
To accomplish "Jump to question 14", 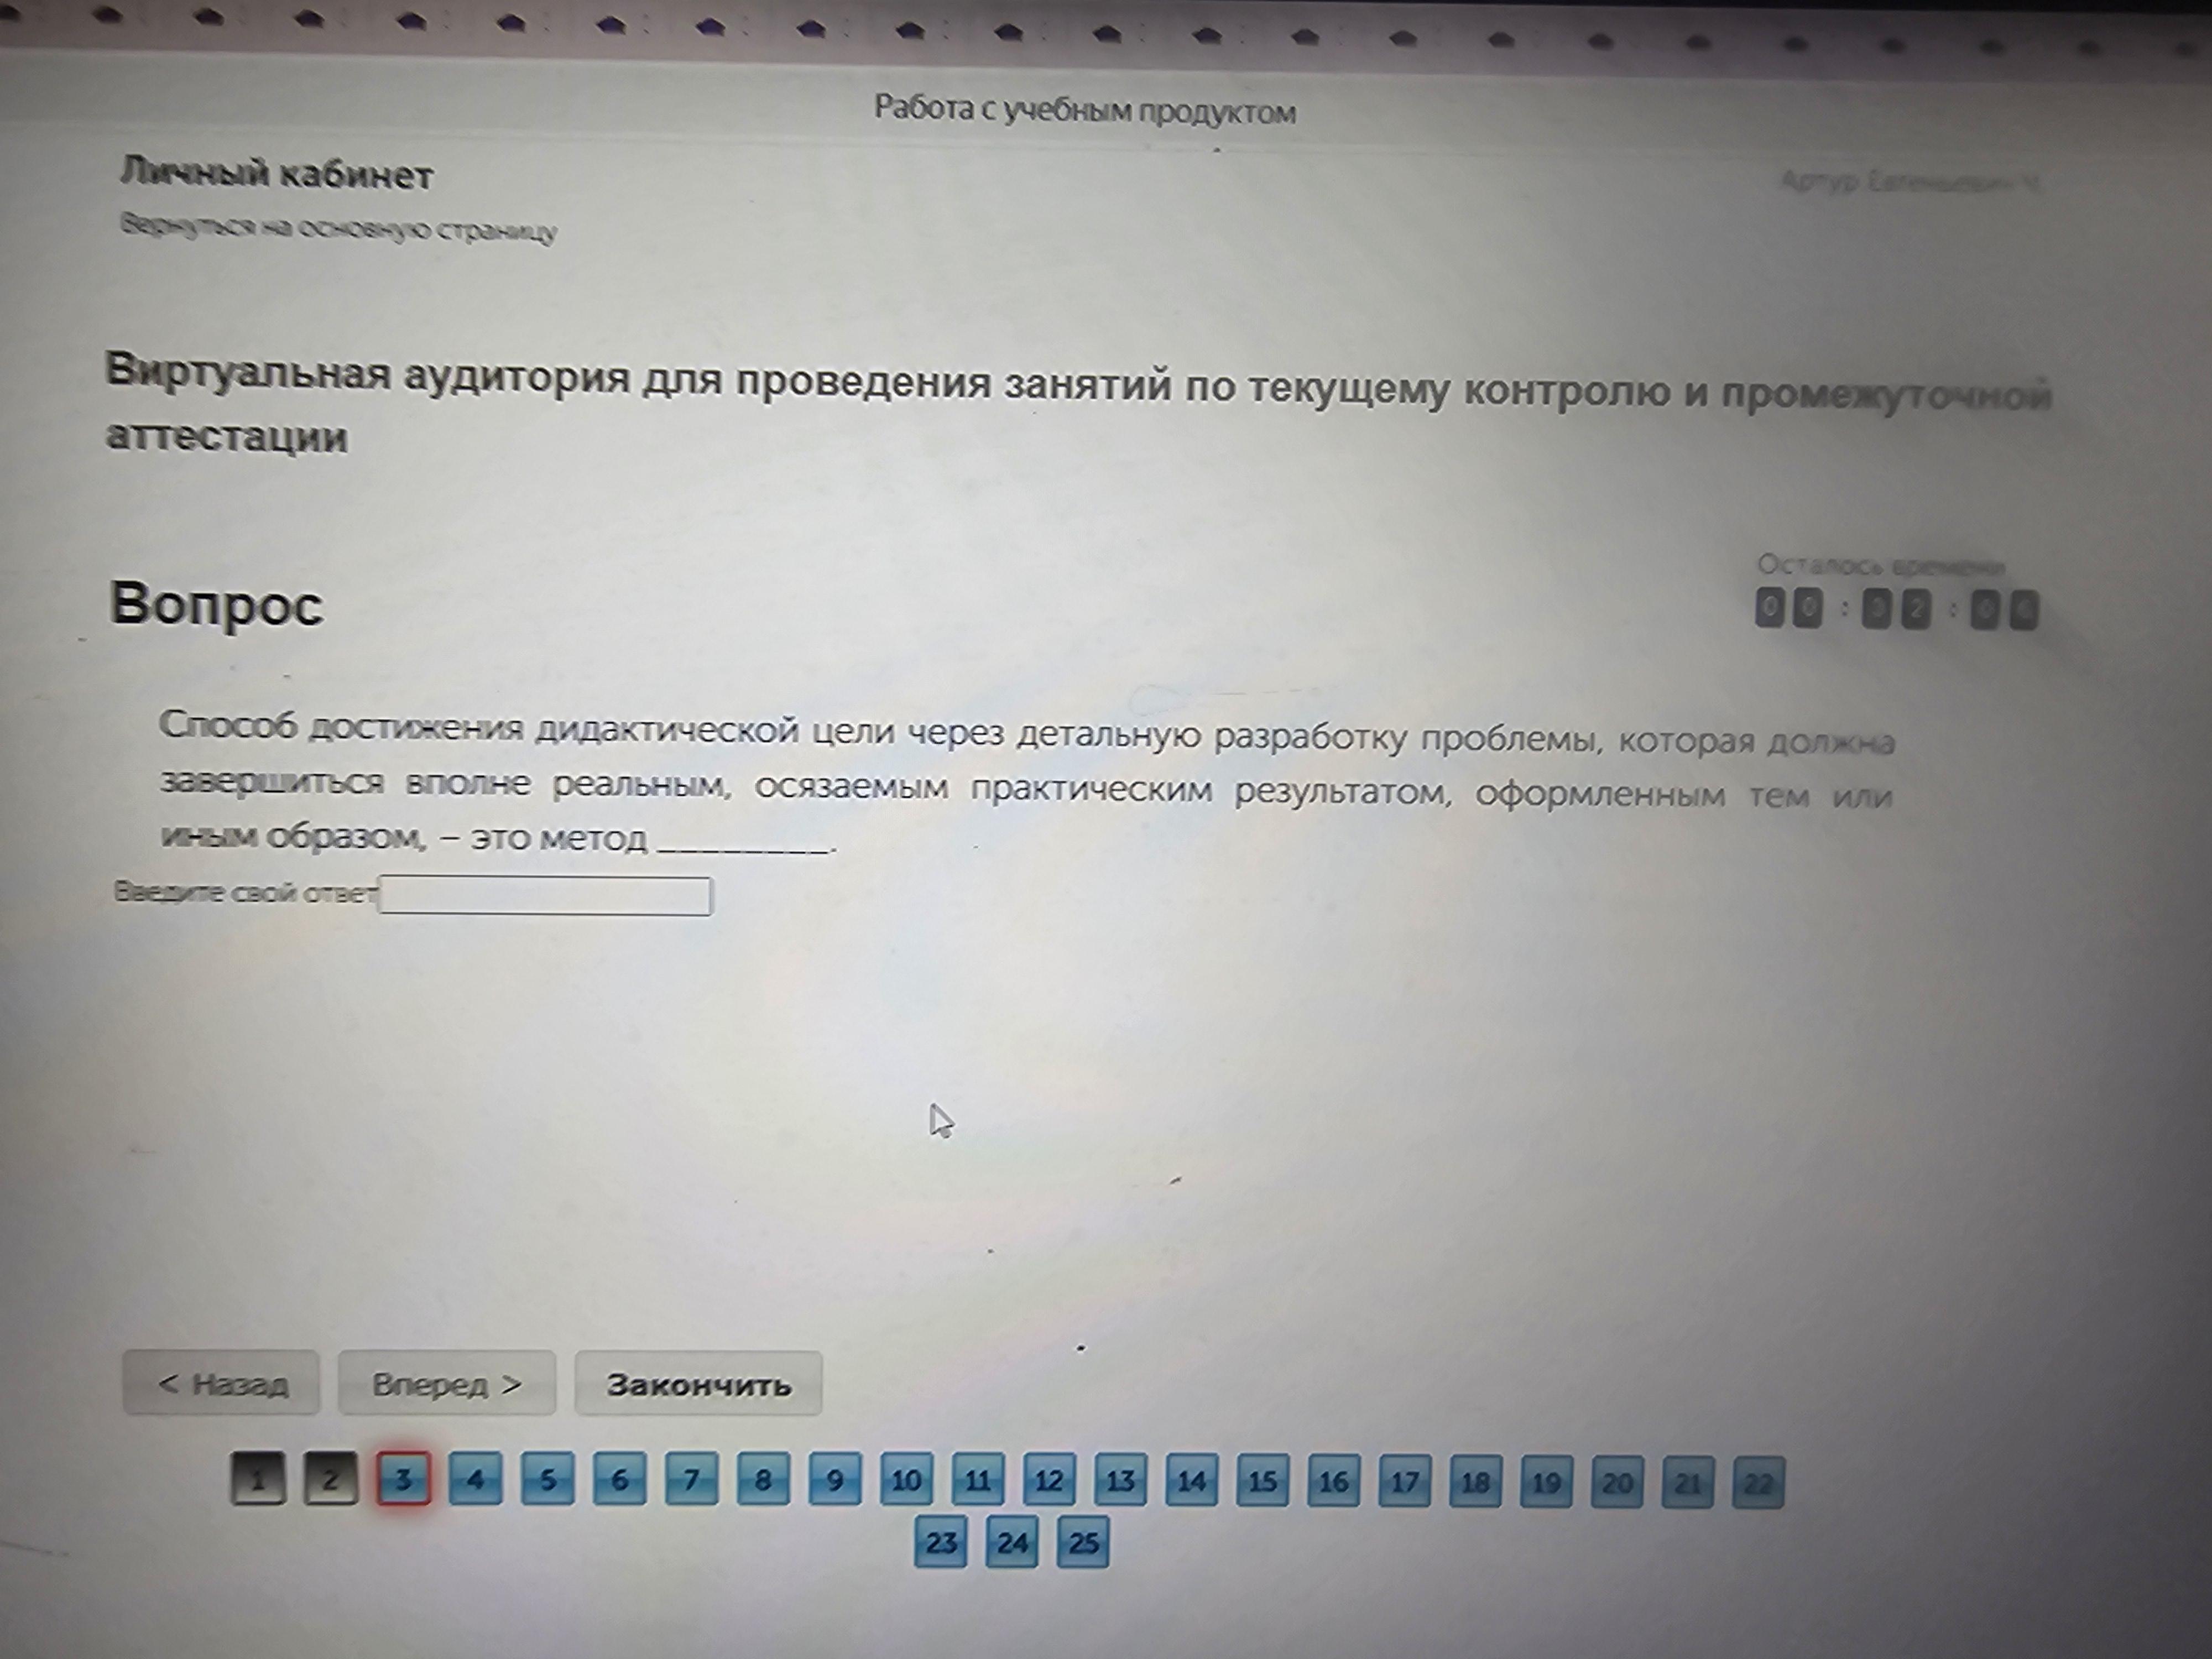I will (x=1191, y=1481).
